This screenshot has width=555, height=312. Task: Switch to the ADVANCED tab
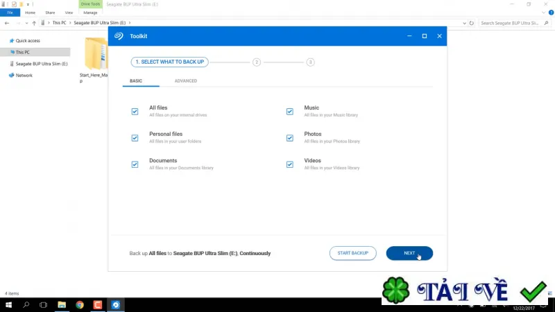click(x=186, y=80)
